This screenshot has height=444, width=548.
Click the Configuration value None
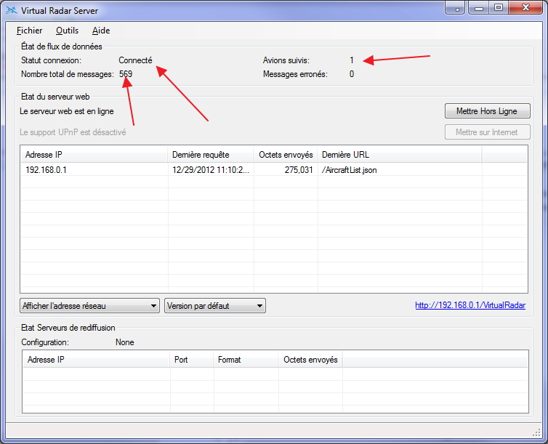125,342
